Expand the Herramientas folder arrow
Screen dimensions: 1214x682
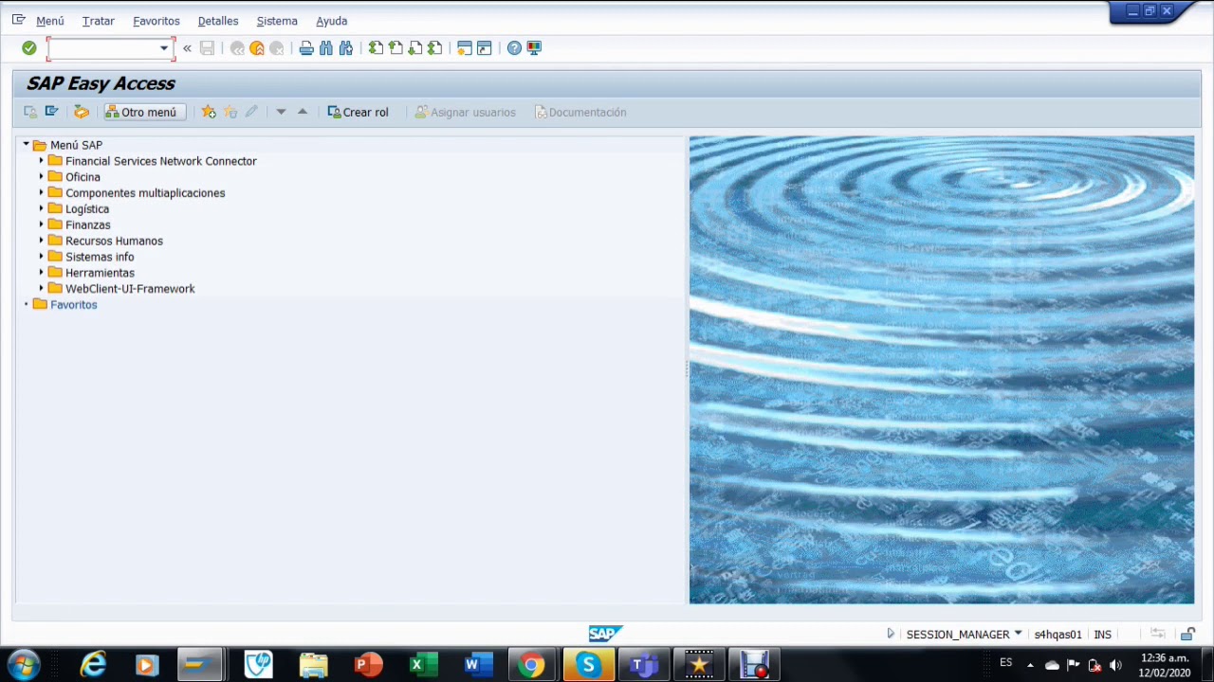pos(42,273)
